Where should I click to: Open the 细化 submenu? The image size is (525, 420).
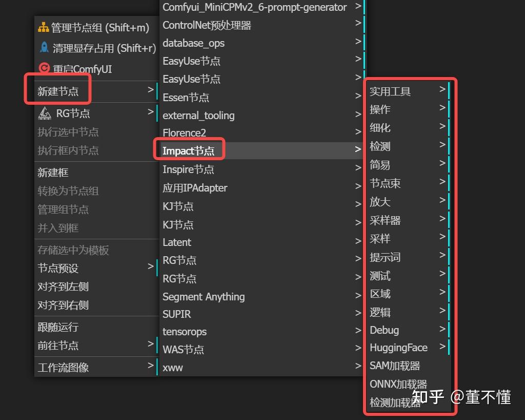click(x=408, y=128)
